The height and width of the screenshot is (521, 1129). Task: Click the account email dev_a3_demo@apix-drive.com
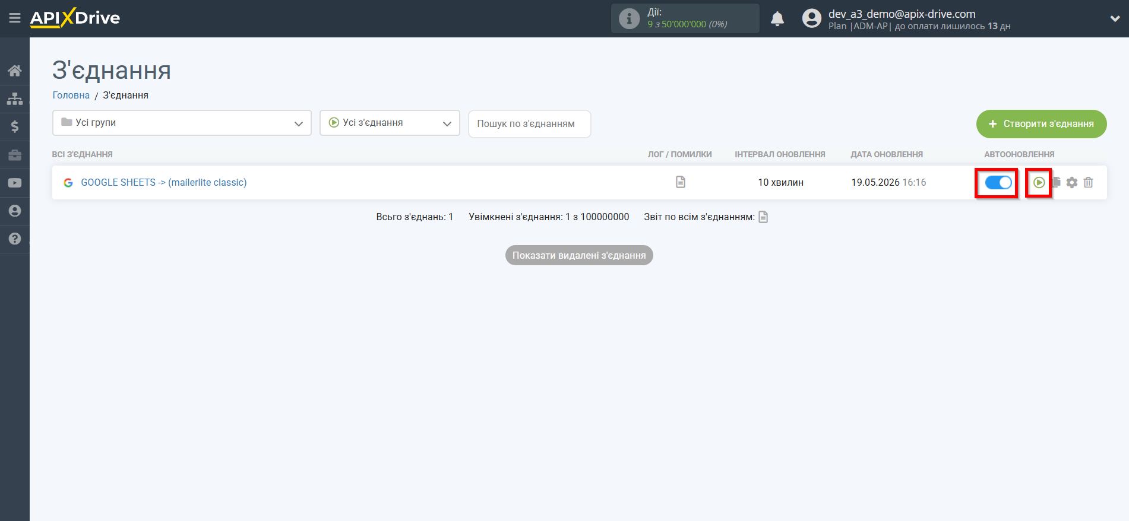tap(902, 14)
